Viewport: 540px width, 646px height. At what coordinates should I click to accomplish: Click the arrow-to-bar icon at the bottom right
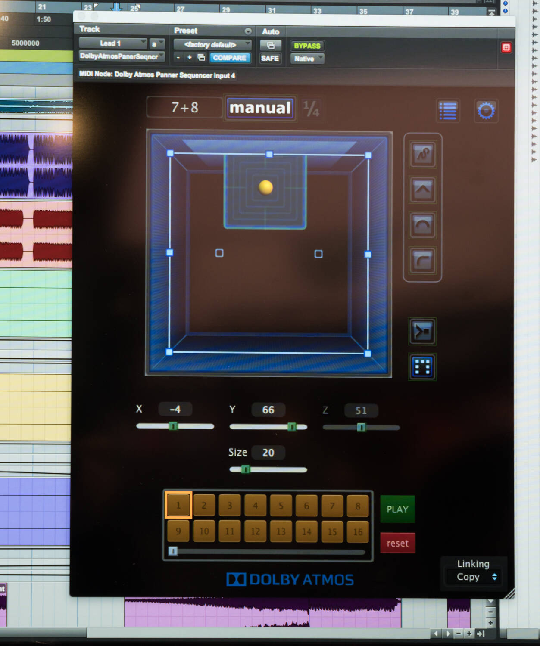click(481, 634)
